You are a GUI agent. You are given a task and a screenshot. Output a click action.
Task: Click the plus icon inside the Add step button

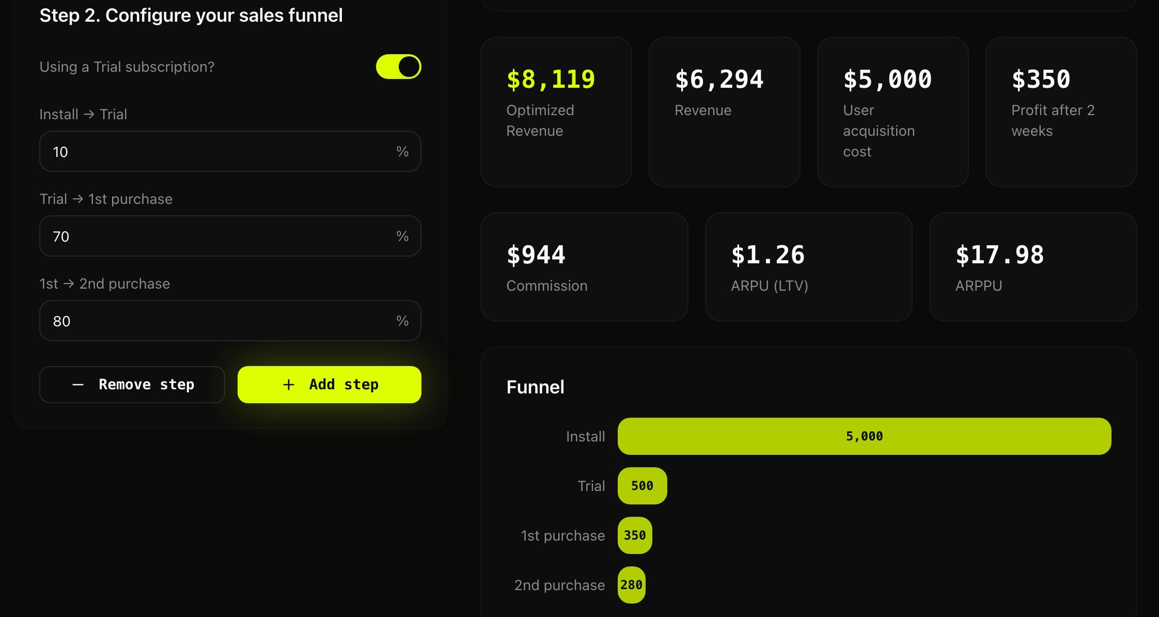(288, 384)
